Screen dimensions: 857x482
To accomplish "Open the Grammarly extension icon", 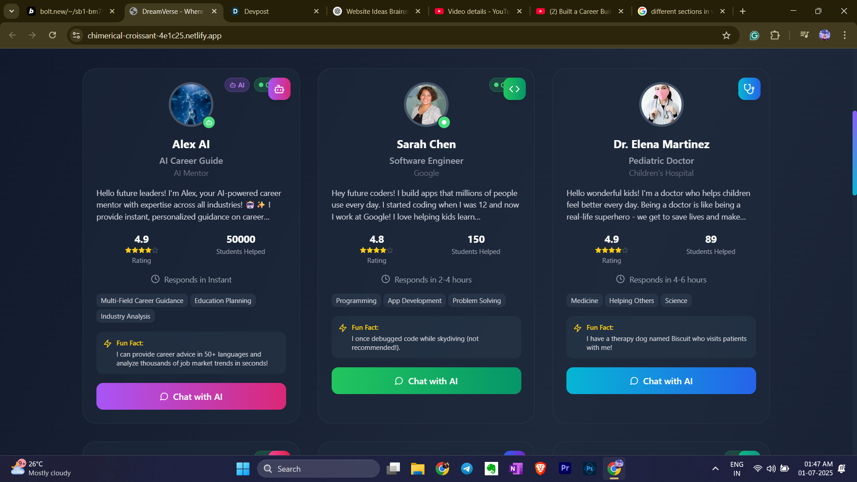I will pyautogui.click(x=754, y=35).
